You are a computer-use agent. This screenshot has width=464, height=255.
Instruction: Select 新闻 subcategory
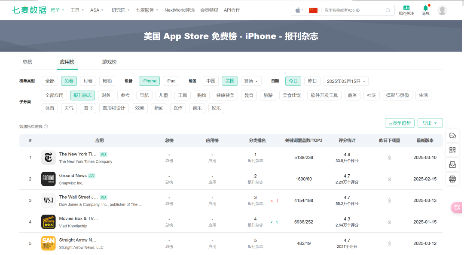(x=159, y=108)
